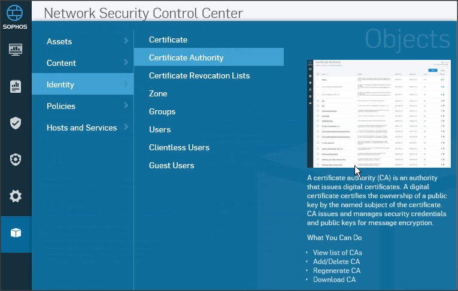Choose Certificate Authority from the submenu
Viewport: 458px width, 291px height.
186,57
